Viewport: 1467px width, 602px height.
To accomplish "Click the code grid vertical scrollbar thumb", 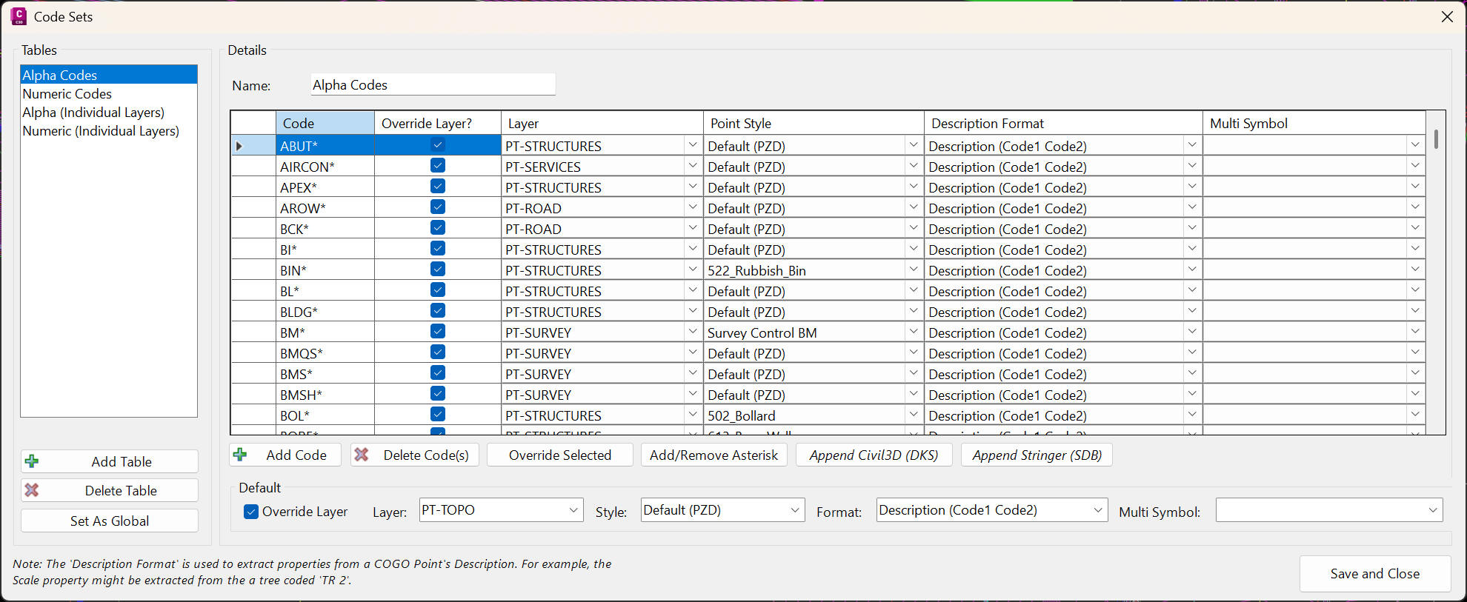I will pyautogui.click(x=1436, y=139).
